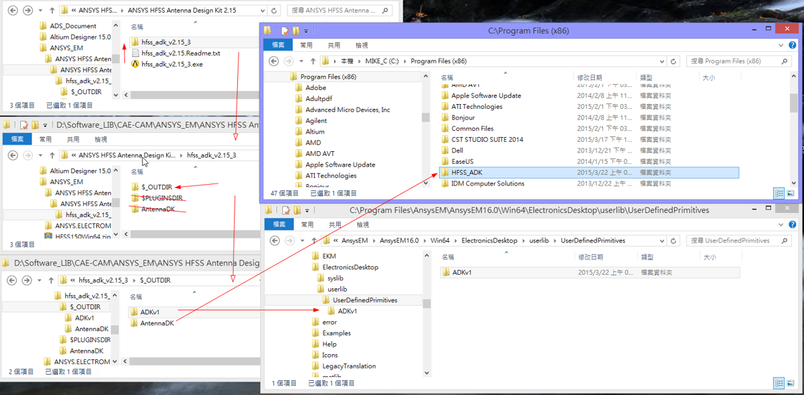The width and height of the screenshot is (804, 395).
Task: Expand the ribbon in Program Files (x86) window
Action: (x=782, y=45)
